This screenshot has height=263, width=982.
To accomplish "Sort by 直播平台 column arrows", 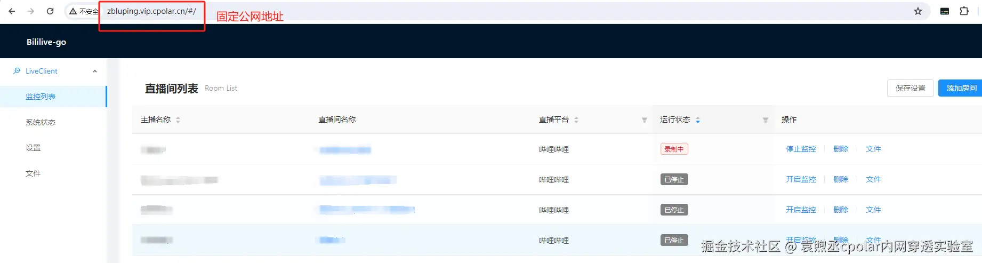I will pyautogui.click(x=576, y=120).
